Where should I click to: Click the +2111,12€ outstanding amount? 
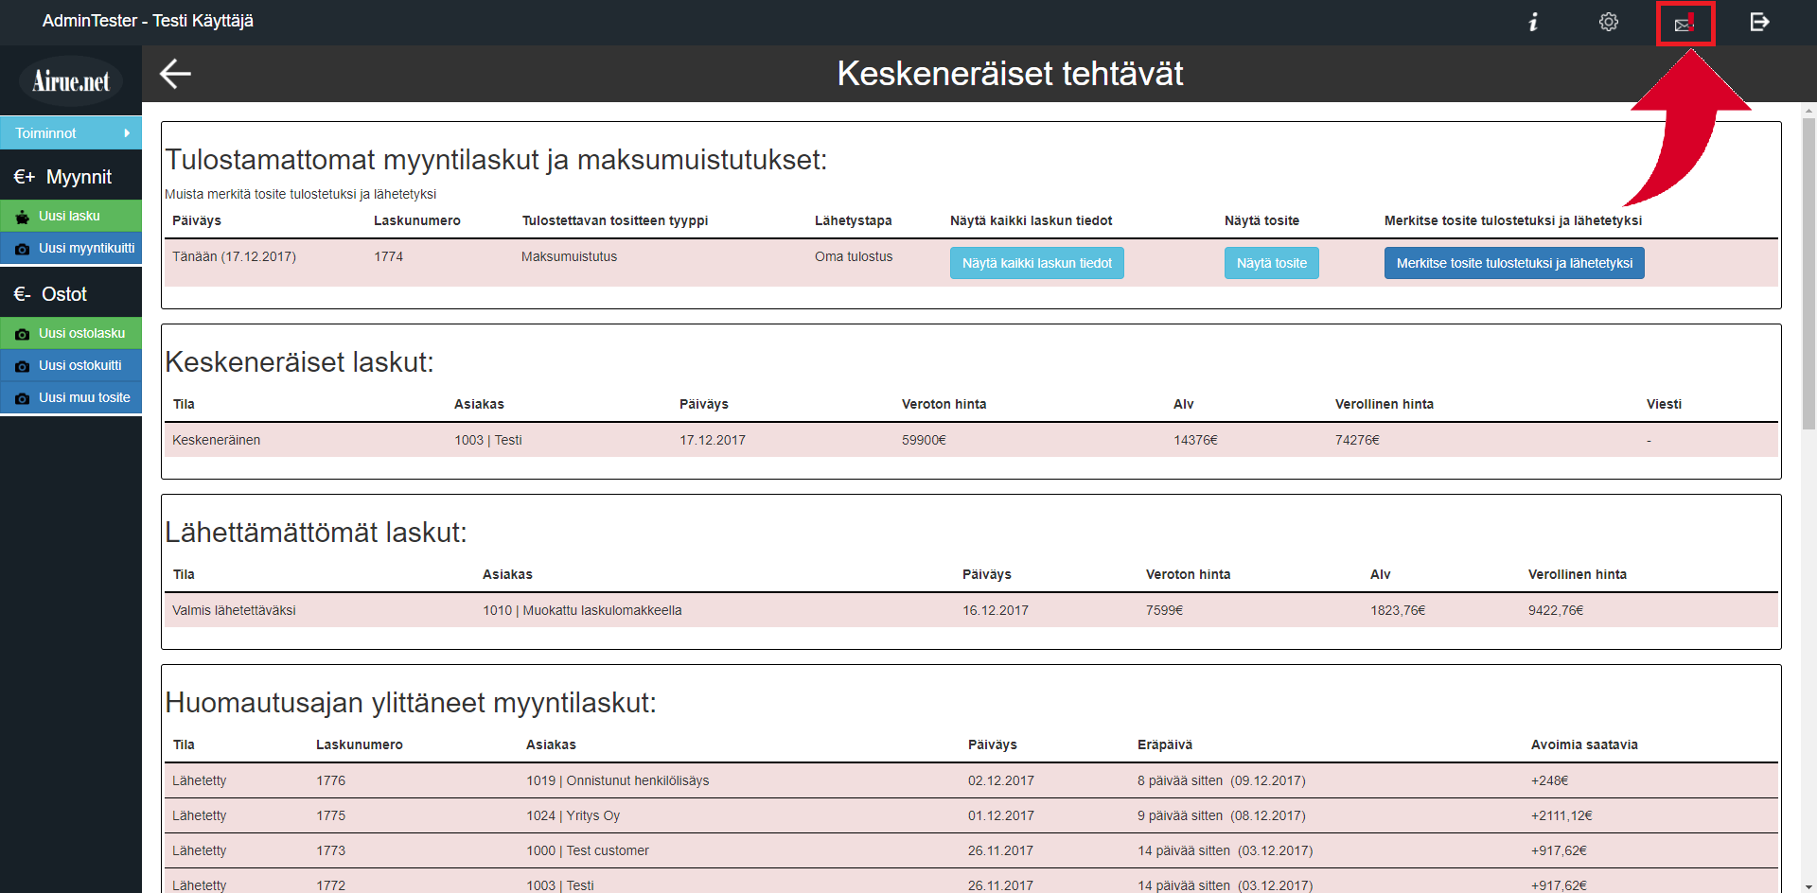click(1561, 815)
